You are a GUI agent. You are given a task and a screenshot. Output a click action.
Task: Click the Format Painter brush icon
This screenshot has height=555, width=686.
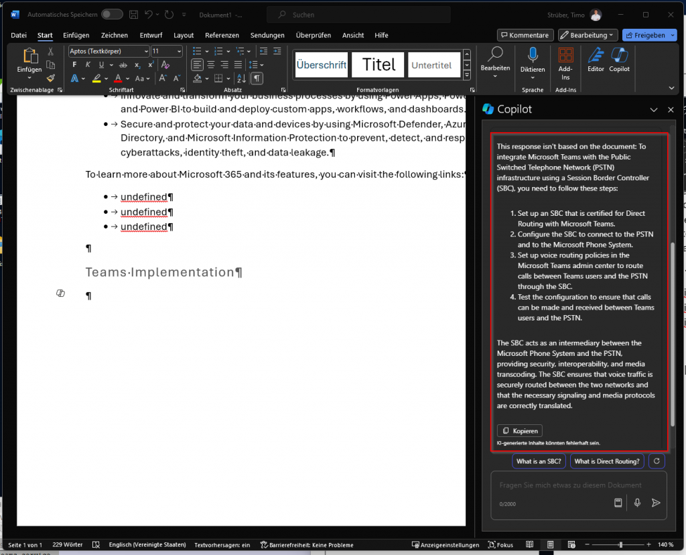tap(51, 78)
